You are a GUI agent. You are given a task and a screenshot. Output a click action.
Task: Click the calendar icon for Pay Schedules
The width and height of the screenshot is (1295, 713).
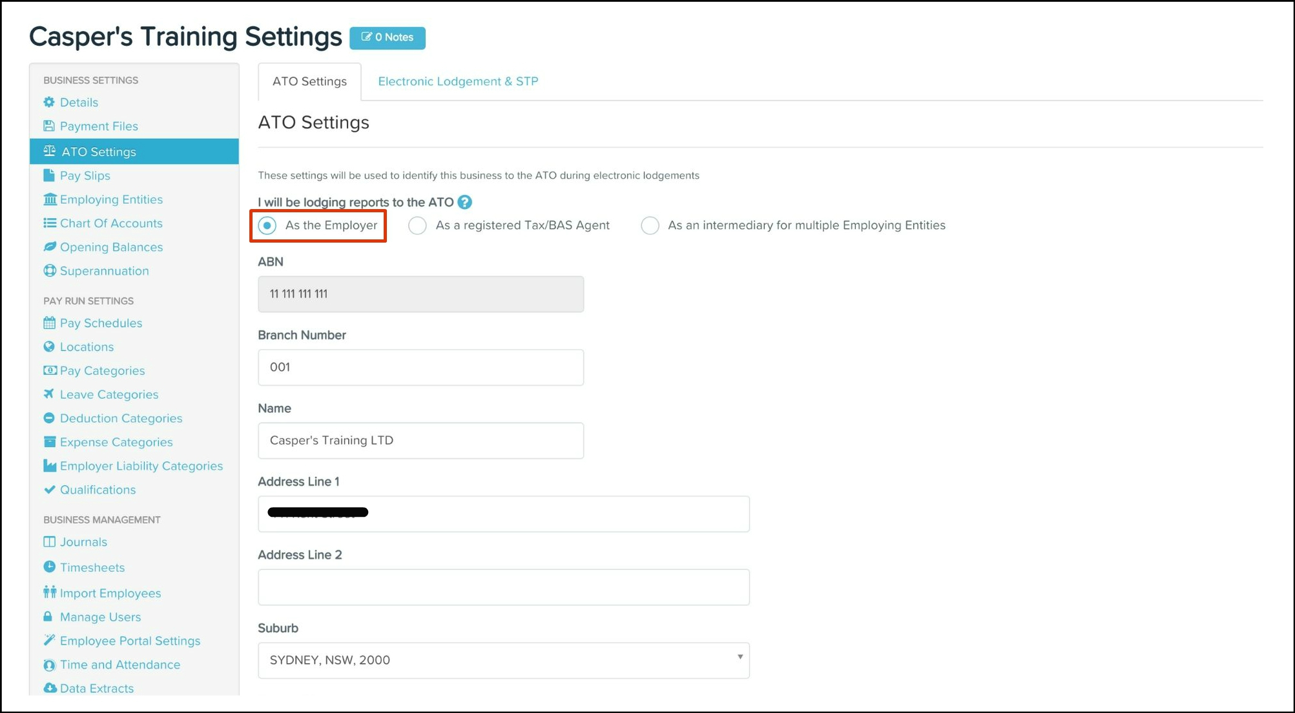click(x=49, y=323)
